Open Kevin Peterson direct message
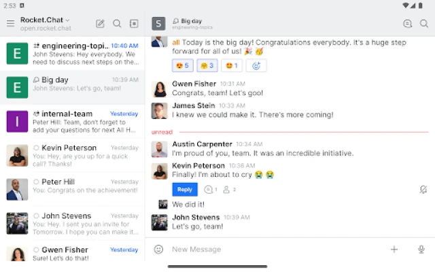 click(x=73, y=156)
